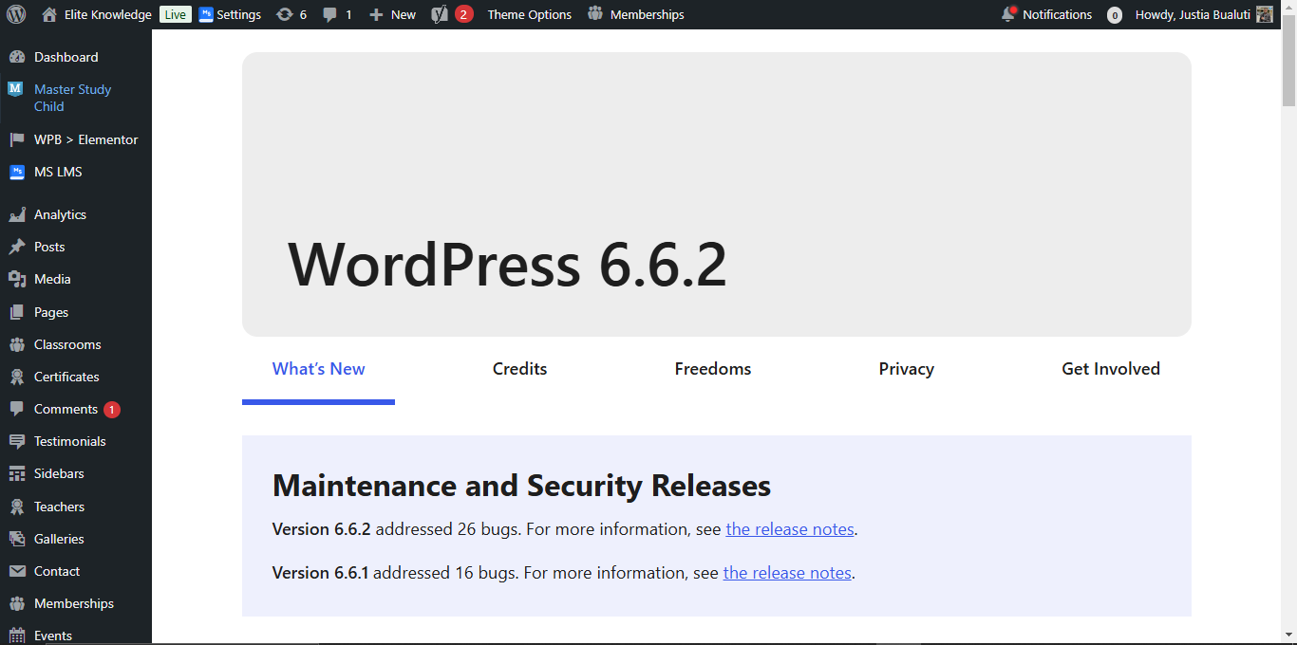The height and width of the screenshot is (645, 1297).
Task: Click the user avatar thumbnail in admin bar
Action: click(1265, 14)
